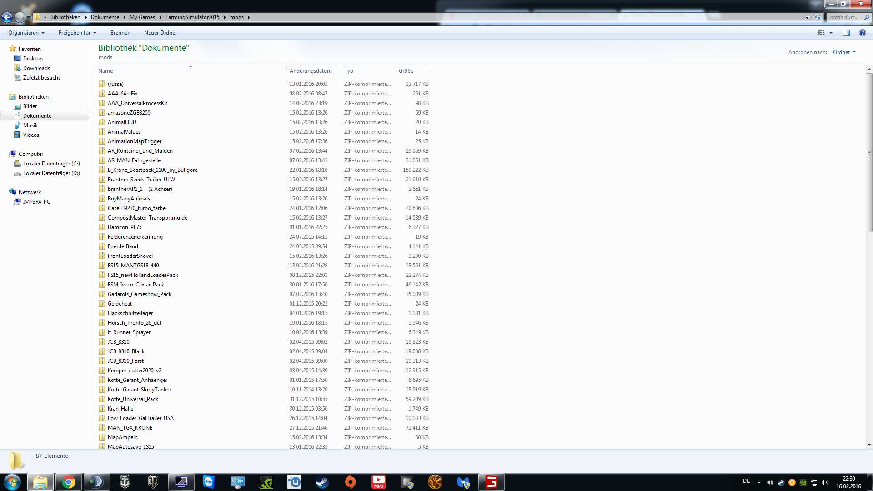Open Windows Explorer from taskbar

coord(40,482)
